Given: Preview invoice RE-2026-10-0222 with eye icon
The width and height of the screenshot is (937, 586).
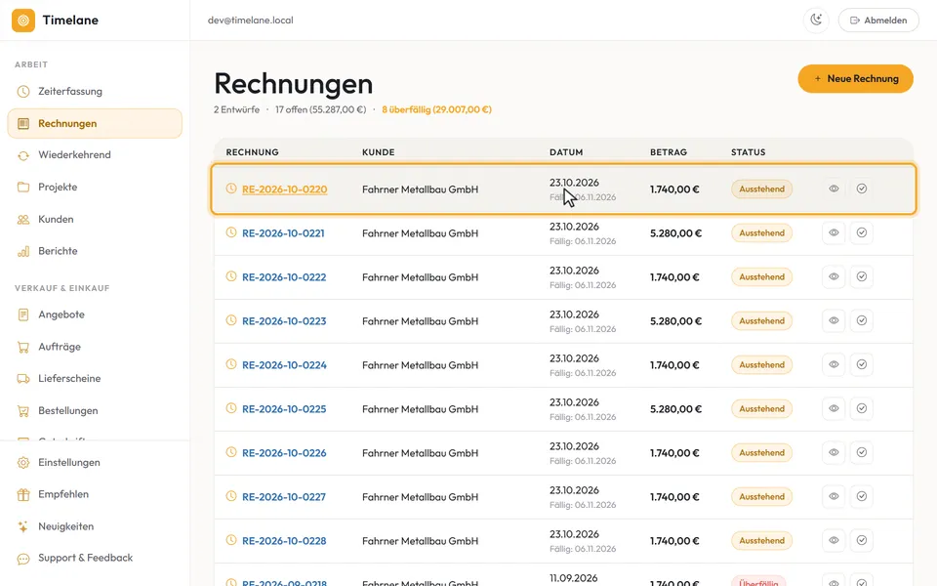Looking at the screenshot, I should pos(834,276).
